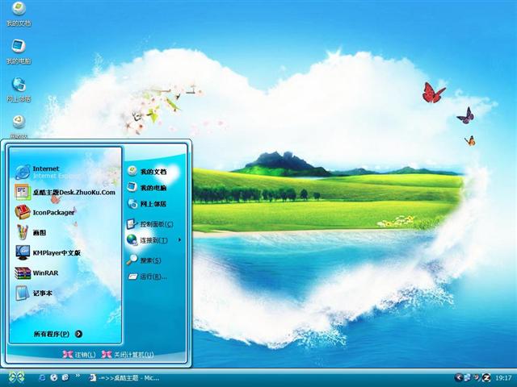The height and width of the screenshot is (387, 517).
Task: Click the Start button on taskbar
Action: pyautogui.click(x=16, y=377)
